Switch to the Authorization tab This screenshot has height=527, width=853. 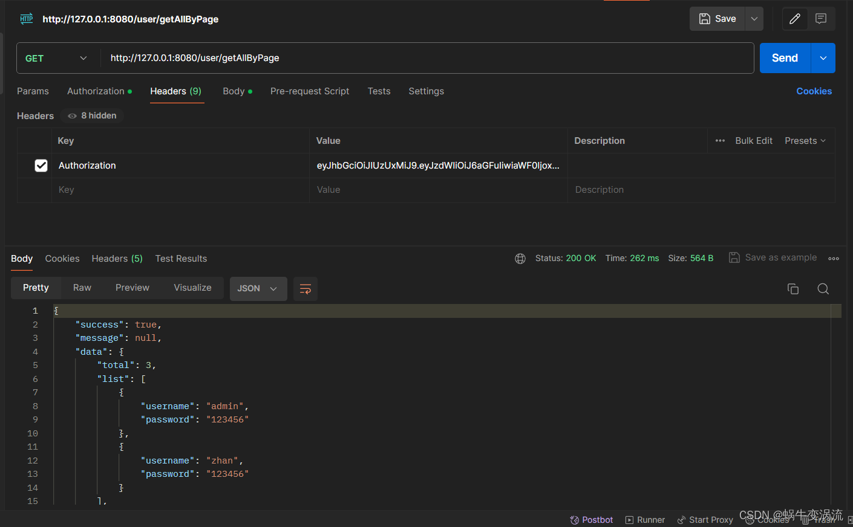[x=99, y=91]
